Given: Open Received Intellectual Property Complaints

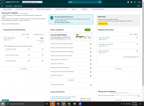Looking at the screenshot, I should (62, 48).
